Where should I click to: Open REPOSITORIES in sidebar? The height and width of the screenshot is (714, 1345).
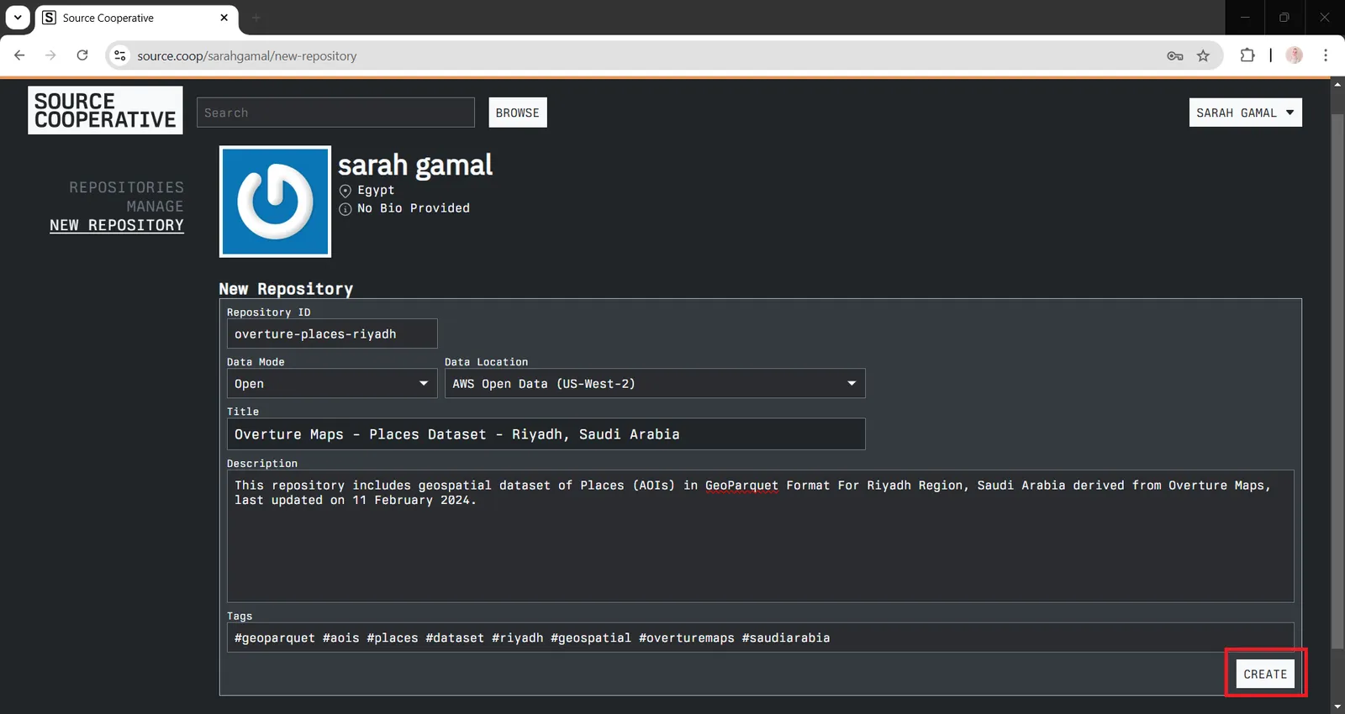point(126,187)
